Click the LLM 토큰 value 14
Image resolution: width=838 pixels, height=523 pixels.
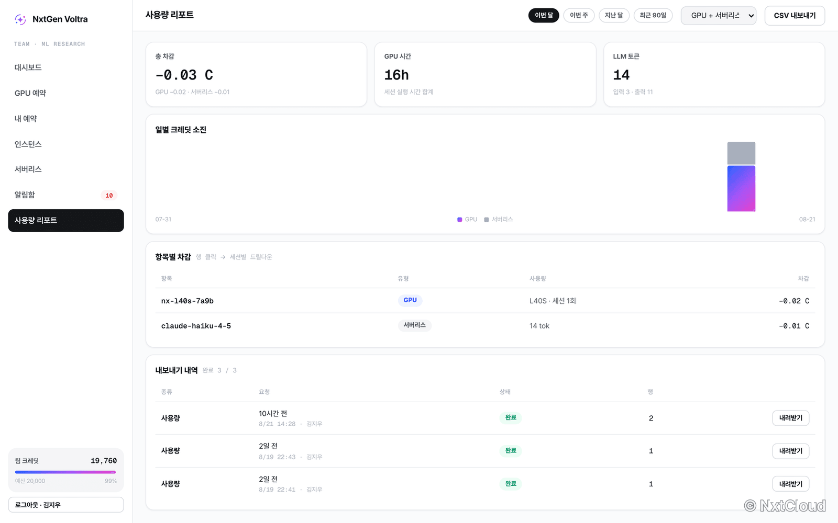621,75
